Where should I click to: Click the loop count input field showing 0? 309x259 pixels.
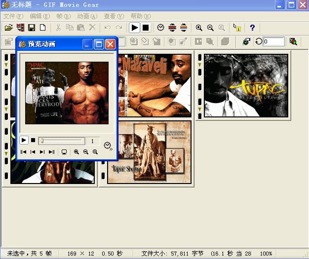tap(274, 41)
